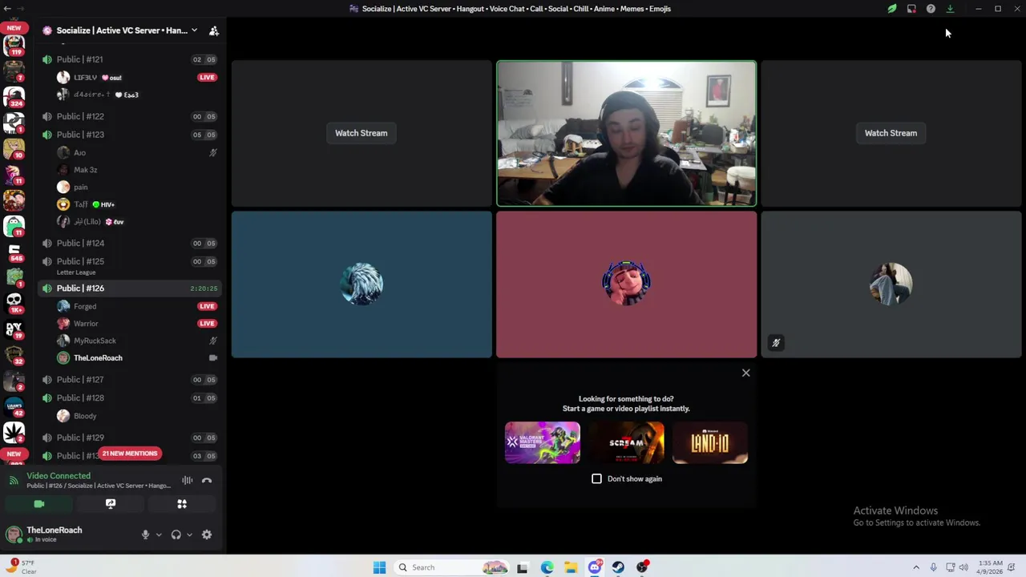Click the LIVE badge next to LIF3LY
The width and height of the screenshot is (1026, 577).
[x=207, y=78]
